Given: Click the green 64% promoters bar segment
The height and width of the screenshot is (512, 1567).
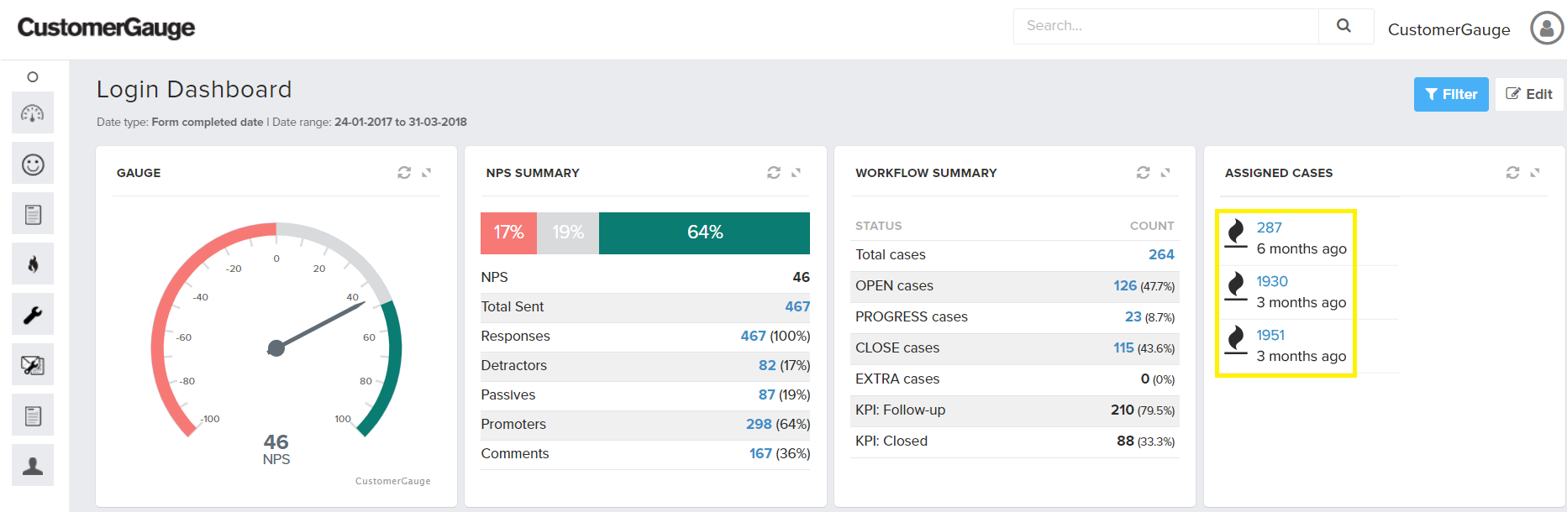Looking at the screenshot, I should [704, 232].
